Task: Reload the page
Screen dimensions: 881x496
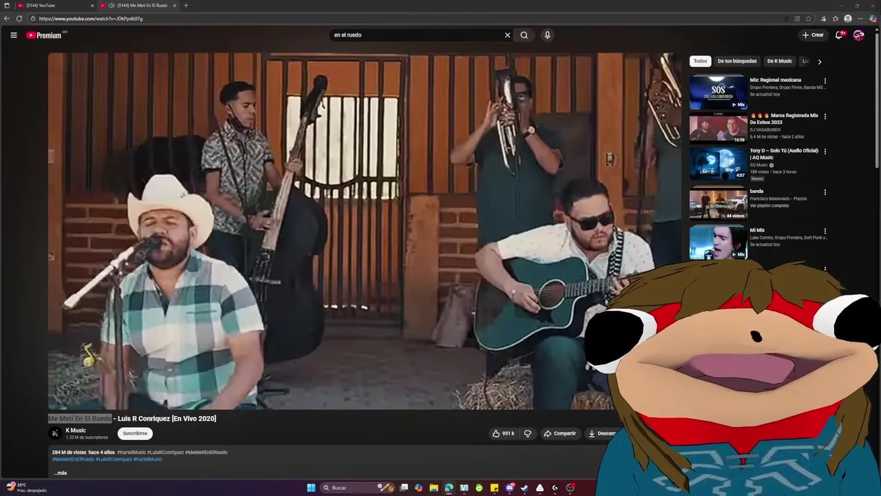Action: 19,19
